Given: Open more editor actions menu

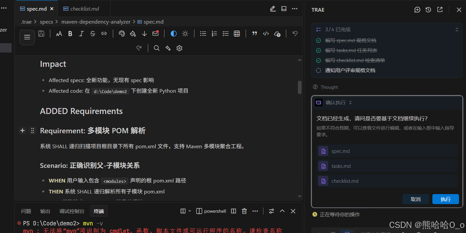Looking at the screenshot, I should pos(295,9).
